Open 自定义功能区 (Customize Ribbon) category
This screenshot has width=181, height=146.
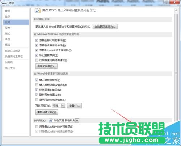tap(16, 51)
